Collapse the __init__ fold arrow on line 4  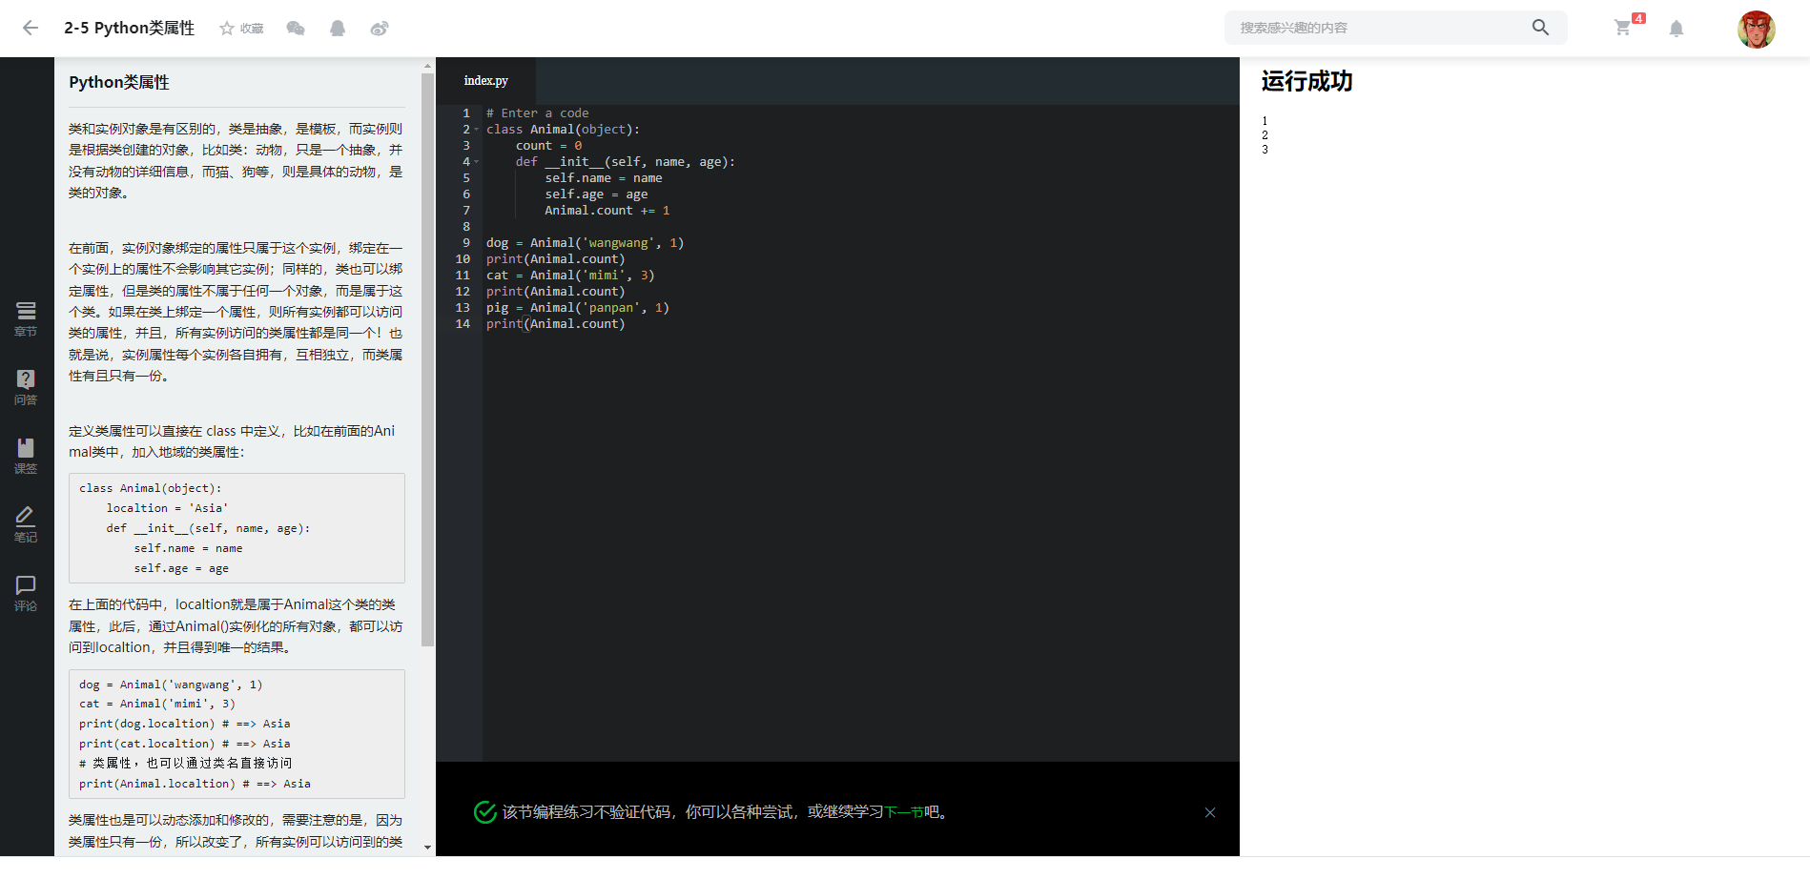coord(477,162)
